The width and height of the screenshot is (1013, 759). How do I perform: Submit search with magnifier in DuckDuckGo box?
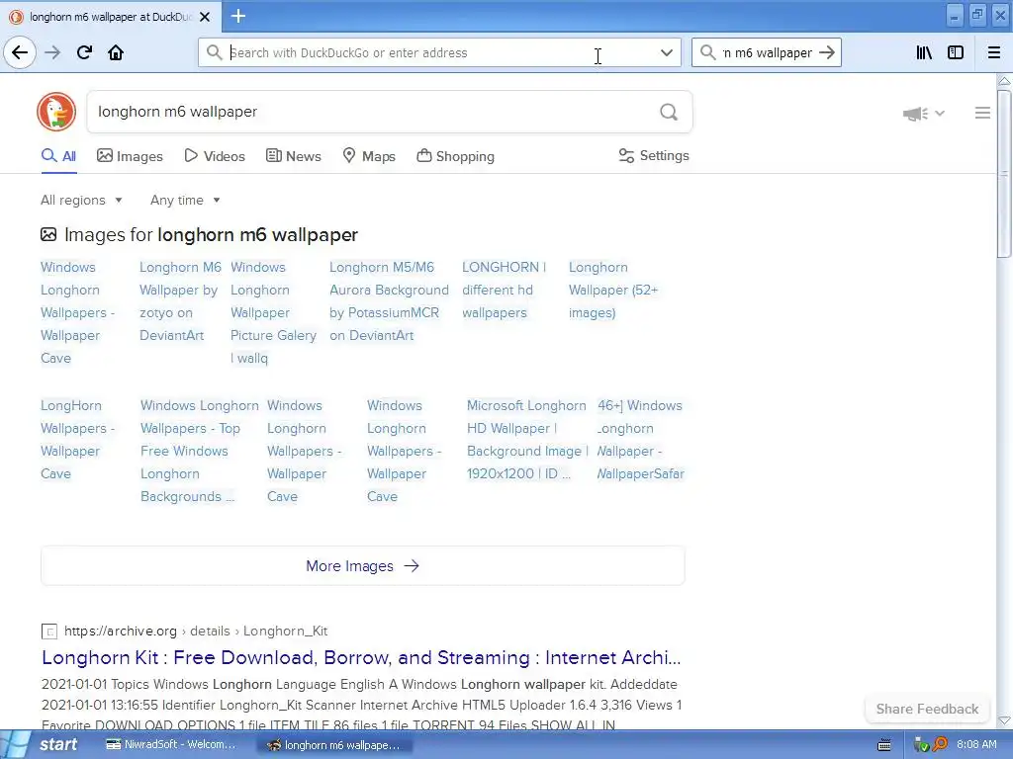[x=669, y=113]
